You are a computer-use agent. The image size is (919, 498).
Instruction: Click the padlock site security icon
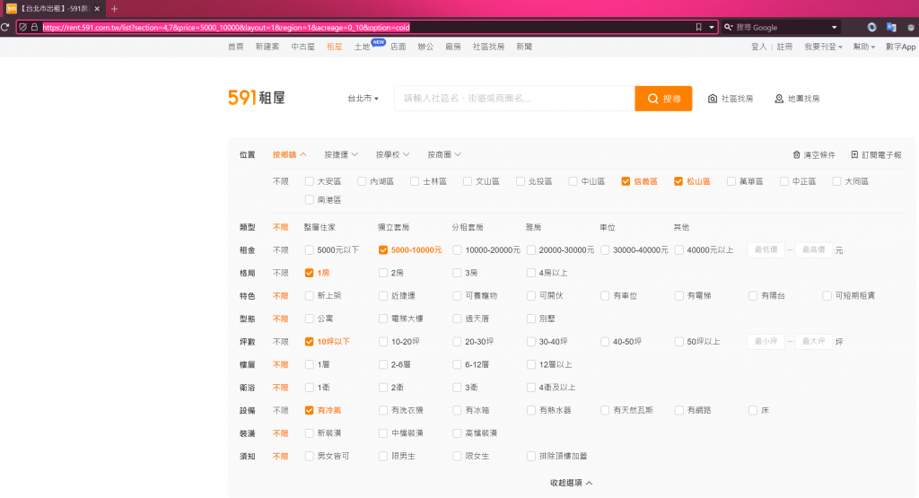click(35, 27)
